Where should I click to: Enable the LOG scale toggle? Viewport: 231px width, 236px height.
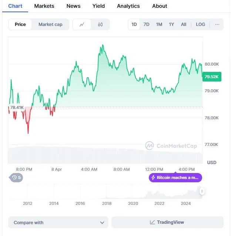click(200, 24)
